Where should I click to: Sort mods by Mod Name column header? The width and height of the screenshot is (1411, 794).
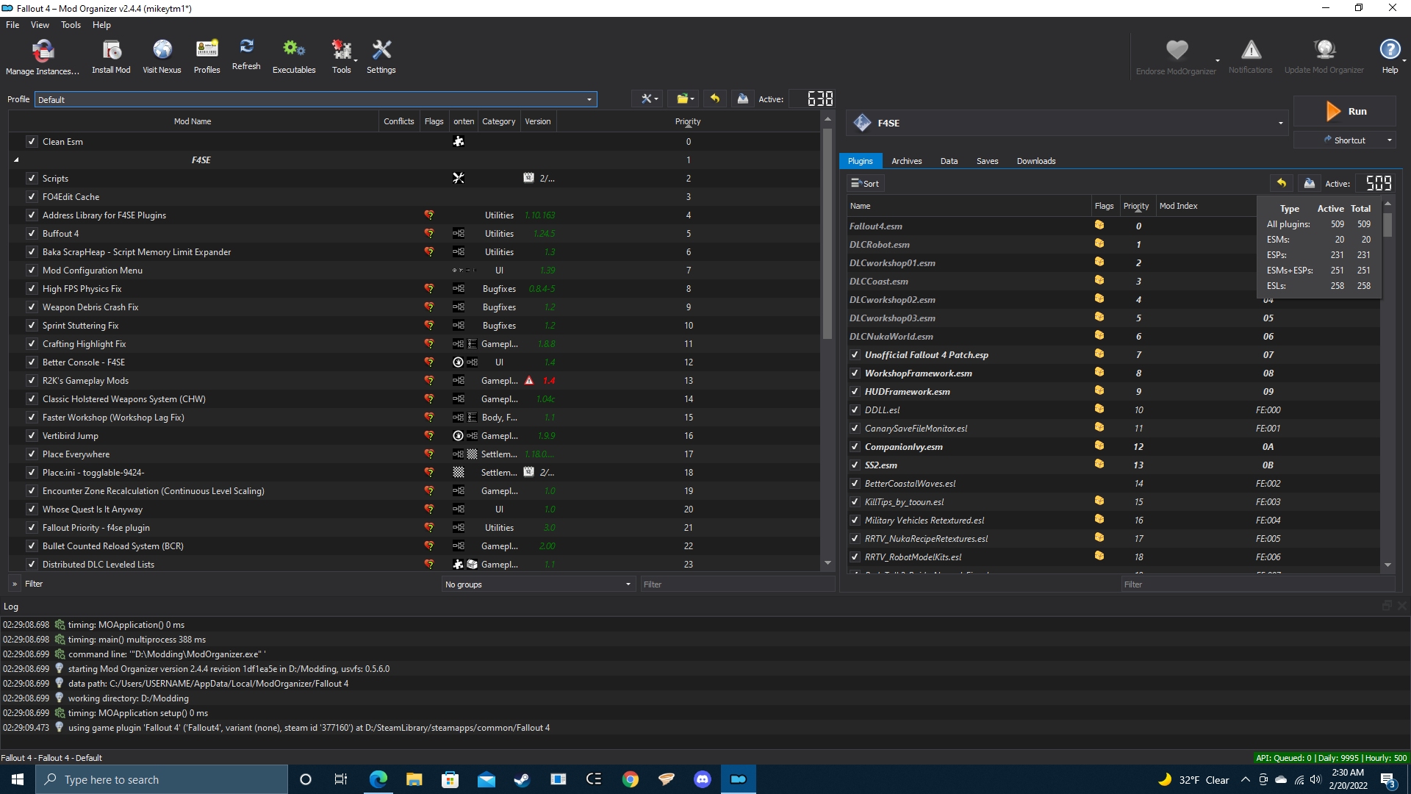pos(193,121)
